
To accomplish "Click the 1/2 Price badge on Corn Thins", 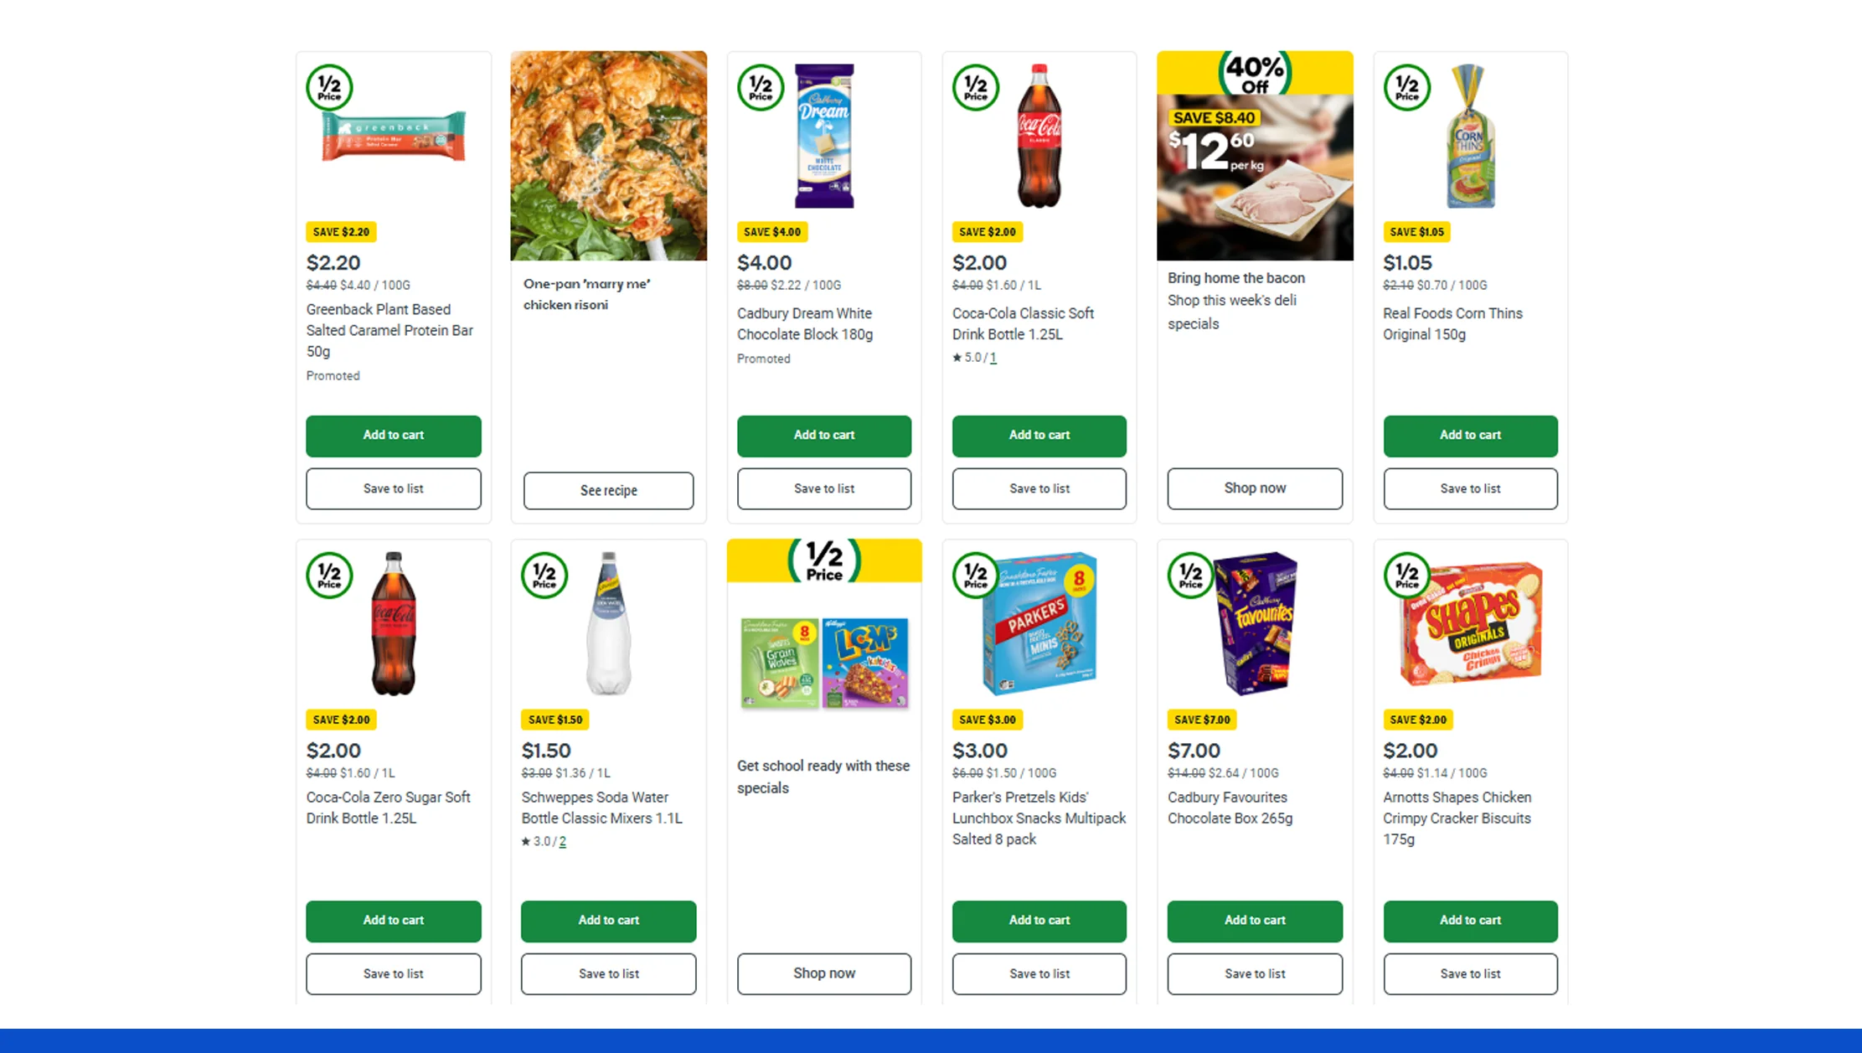I will (1406, 87).
